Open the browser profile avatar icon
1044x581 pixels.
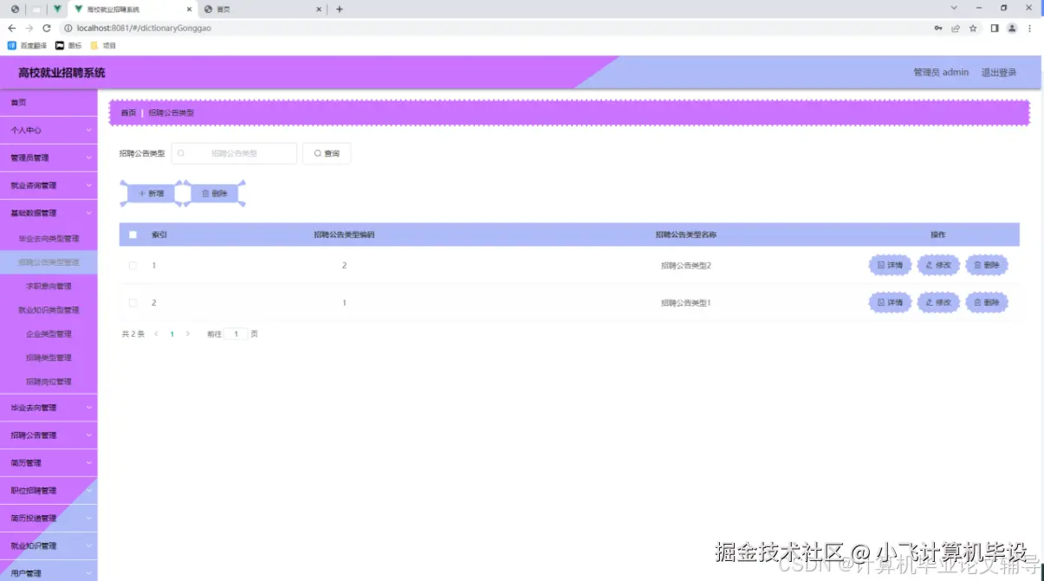(1012, 28)
